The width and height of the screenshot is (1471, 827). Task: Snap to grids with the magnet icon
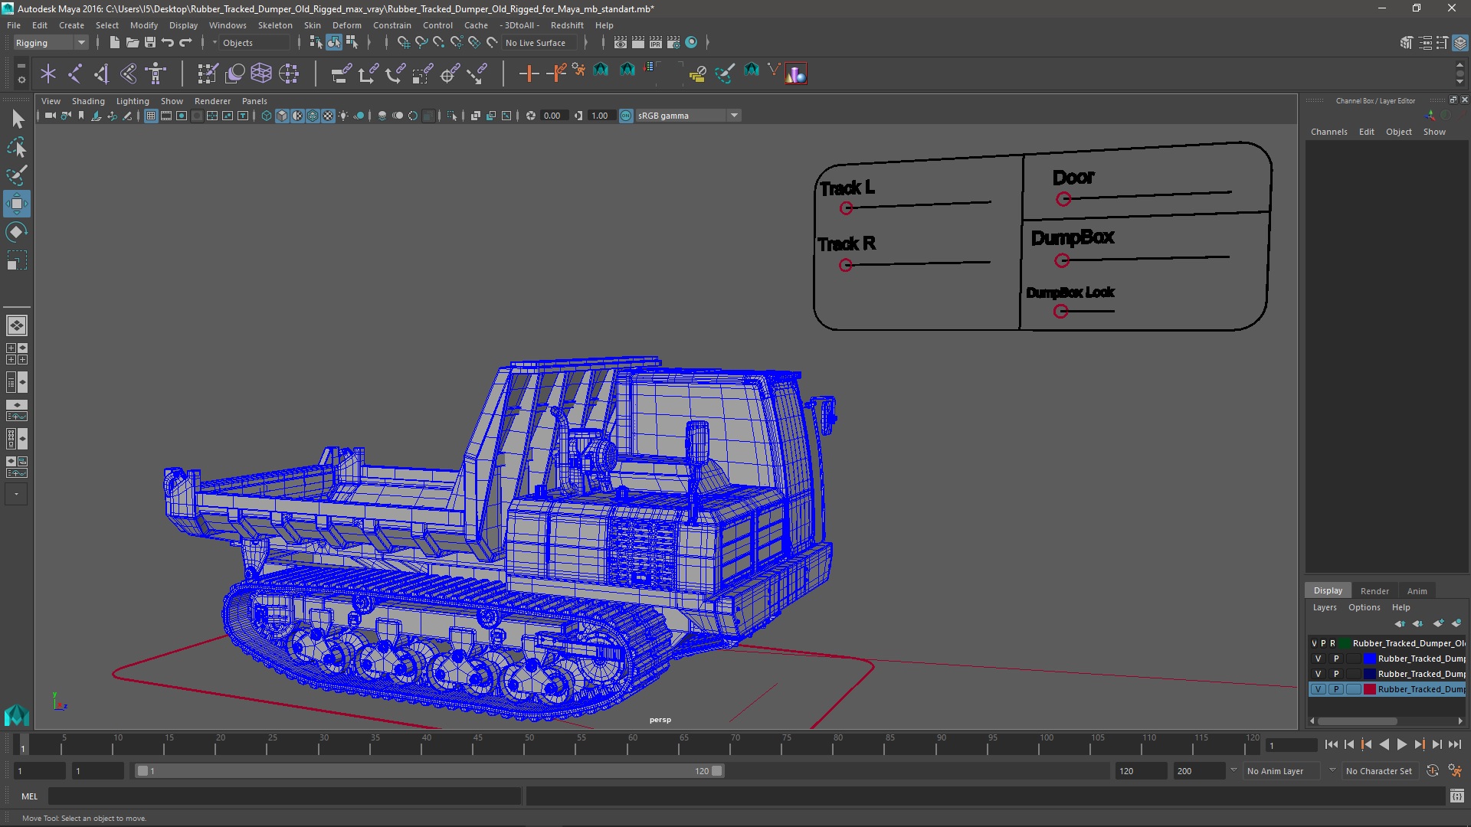tap(403, 43)
